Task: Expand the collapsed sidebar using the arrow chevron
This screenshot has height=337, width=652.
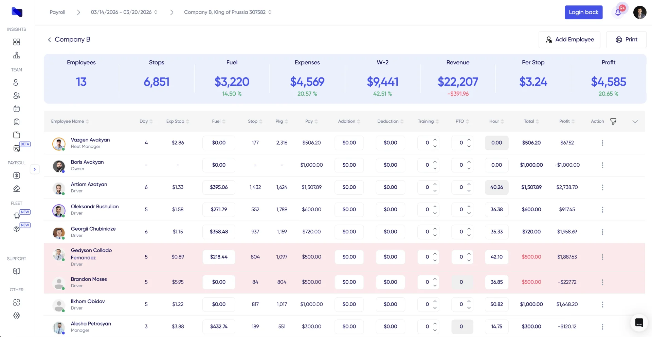Action: pyautogui.click(x=34, y=169)
